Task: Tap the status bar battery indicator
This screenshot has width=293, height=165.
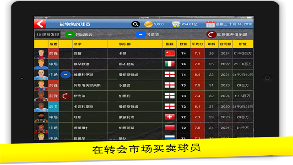Action: (x=249, y=17)
